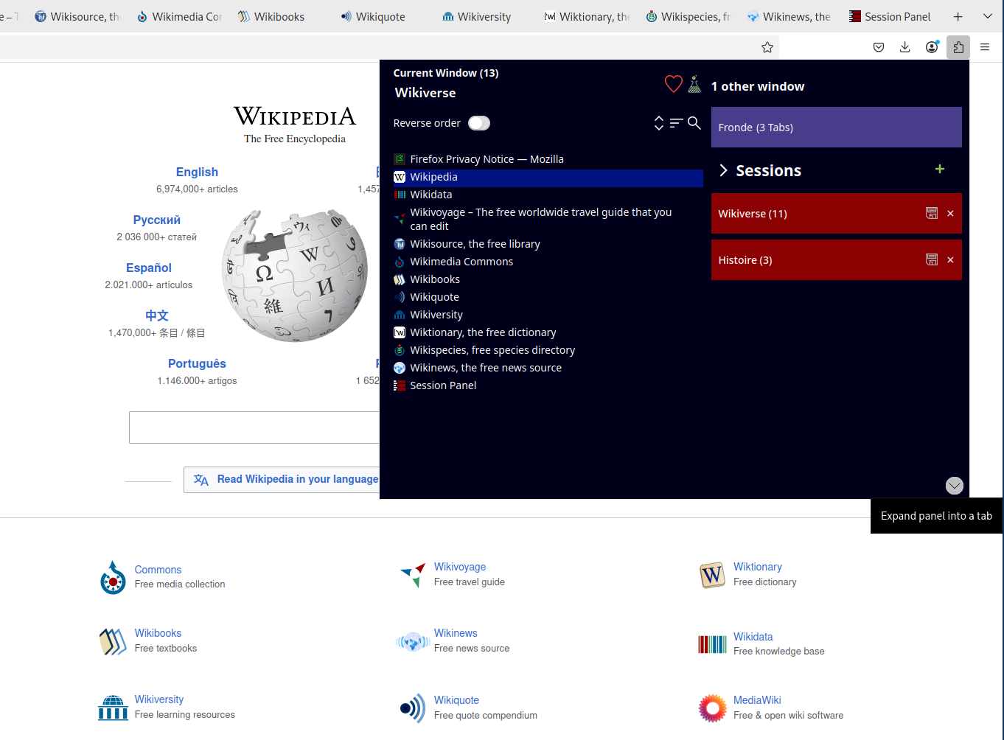This screenshot has height=740, width=1004.
Task: Add a new session with green plus
Action: coord(940,169)
